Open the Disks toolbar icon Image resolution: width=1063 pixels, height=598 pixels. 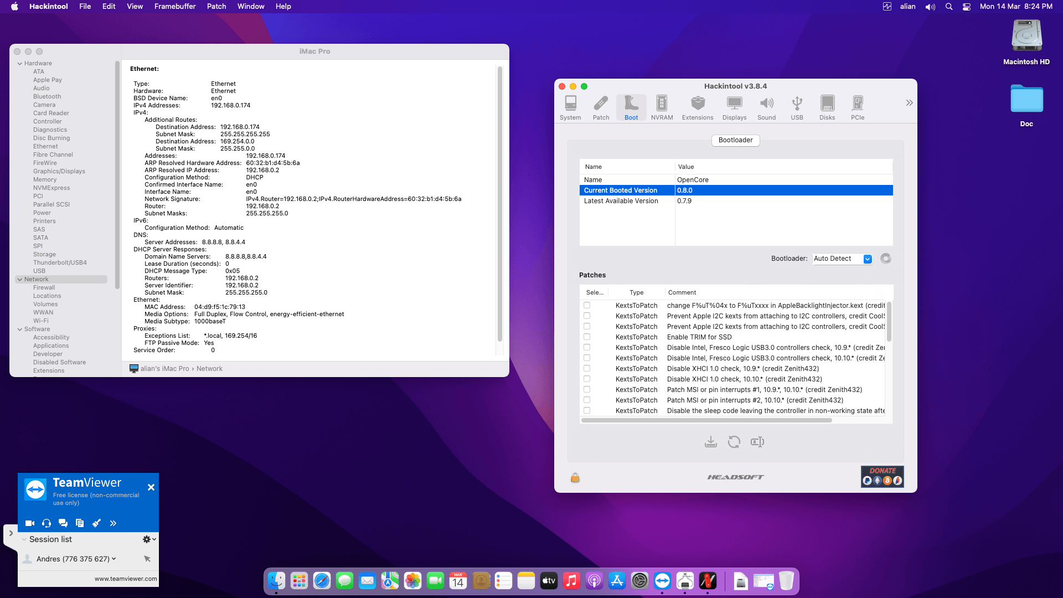[827, 107]
